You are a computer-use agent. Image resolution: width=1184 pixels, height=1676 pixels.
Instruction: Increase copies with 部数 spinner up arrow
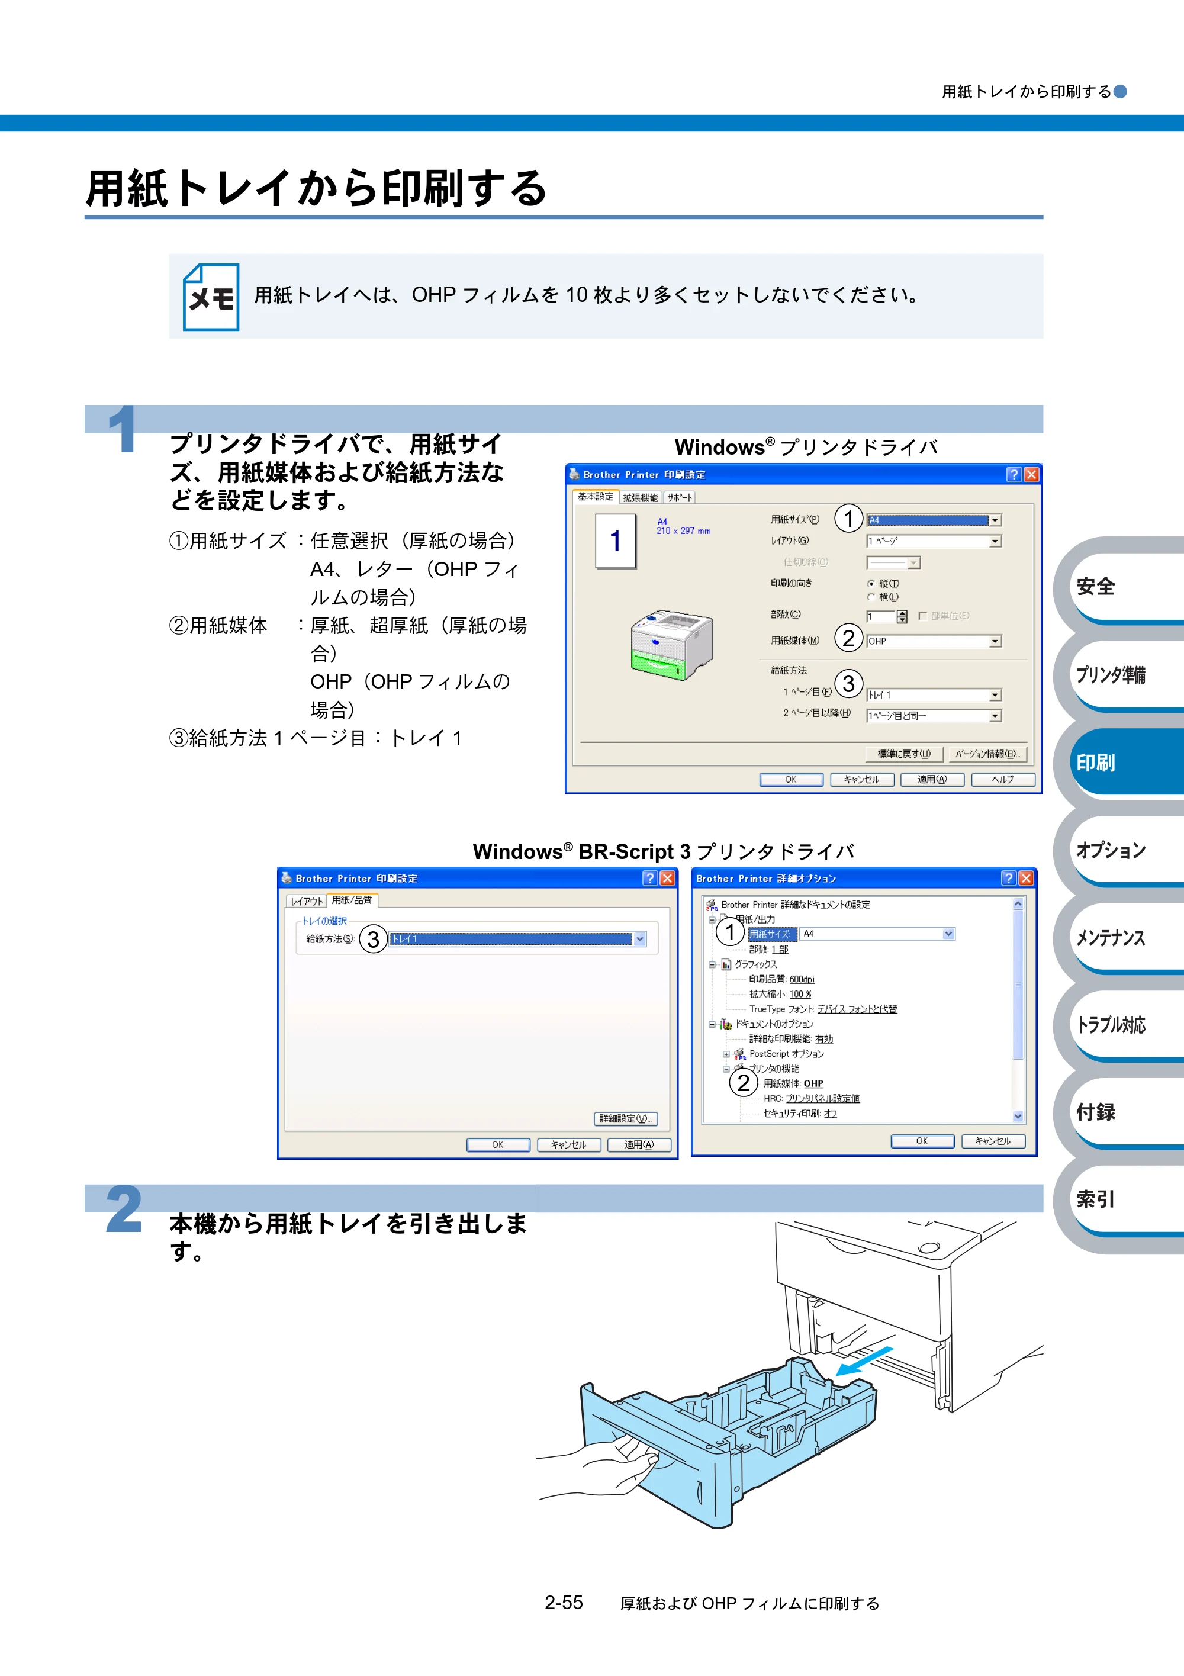point(902,613)
